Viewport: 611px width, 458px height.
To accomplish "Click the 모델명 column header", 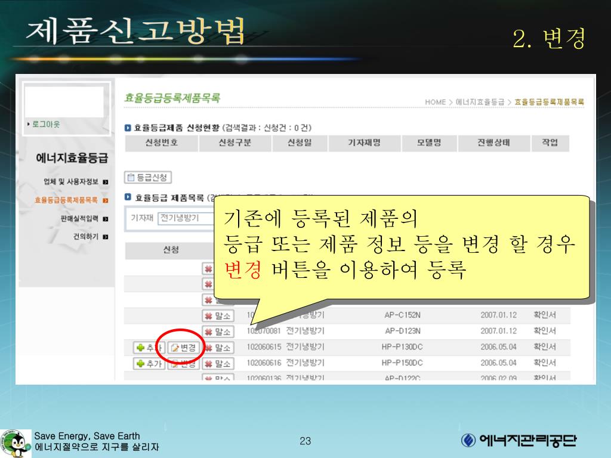I will (x=429, y=143).
